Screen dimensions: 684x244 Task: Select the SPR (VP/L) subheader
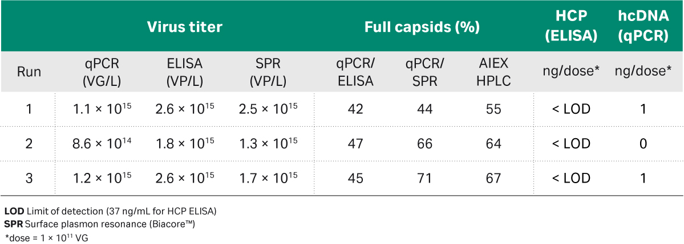click(268, 72)
